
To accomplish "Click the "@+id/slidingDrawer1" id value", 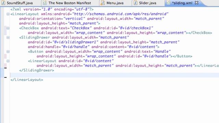I will 75,42.
